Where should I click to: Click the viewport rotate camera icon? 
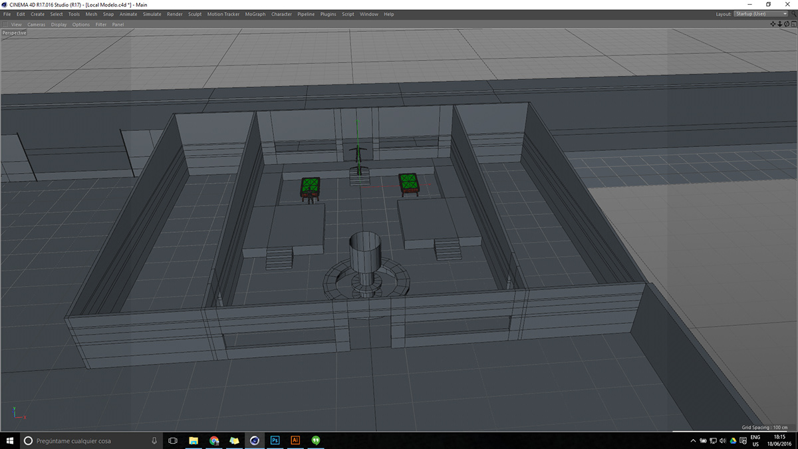(x=786, y=24)
